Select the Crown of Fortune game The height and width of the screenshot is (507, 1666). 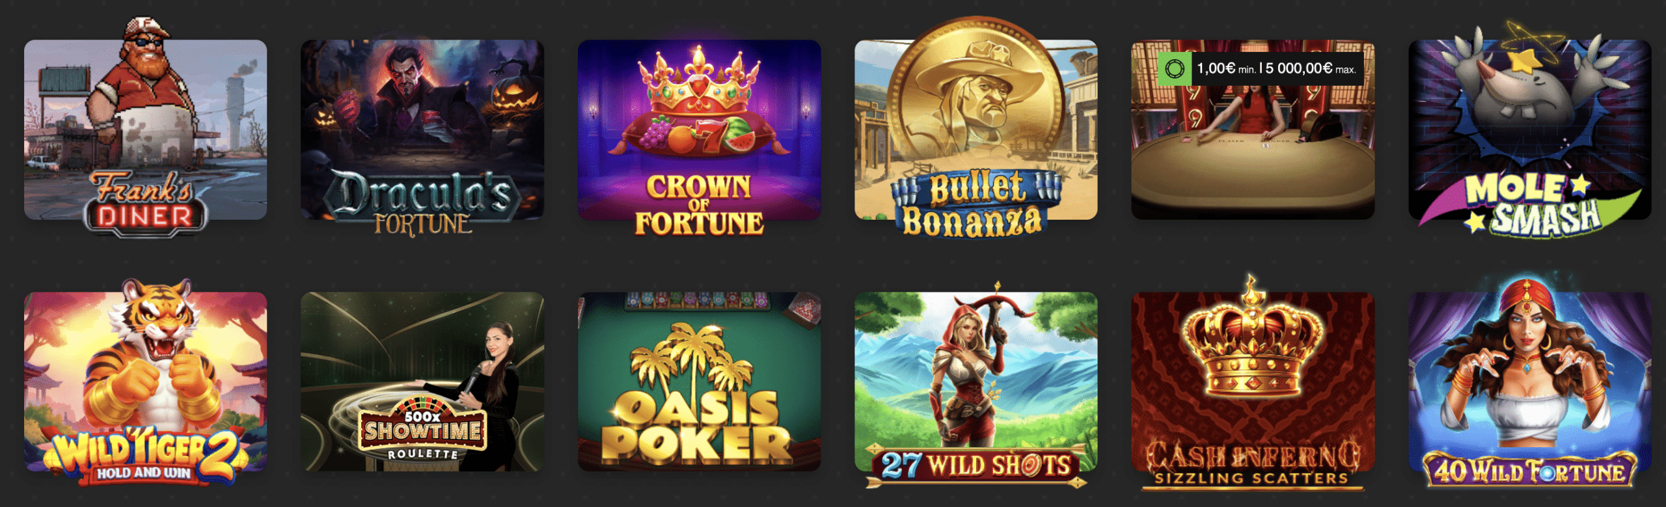(x=699, y=130)
